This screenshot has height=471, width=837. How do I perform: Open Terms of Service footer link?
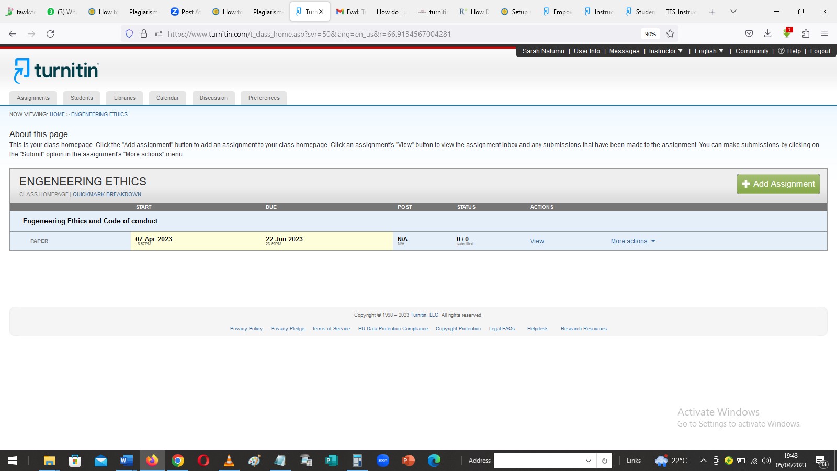[x=331, y=329]
